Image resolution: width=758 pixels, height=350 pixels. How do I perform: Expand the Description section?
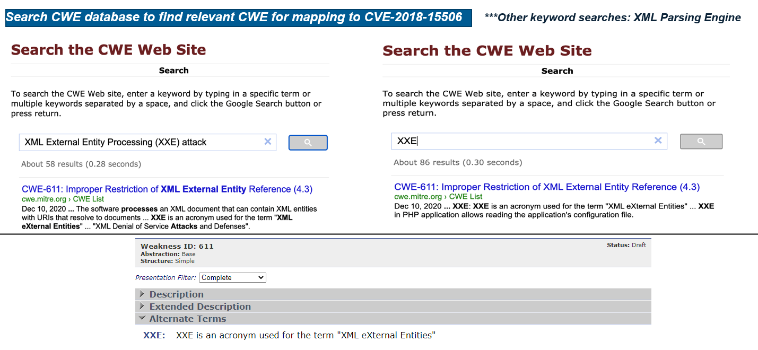[x=393, y=294]
